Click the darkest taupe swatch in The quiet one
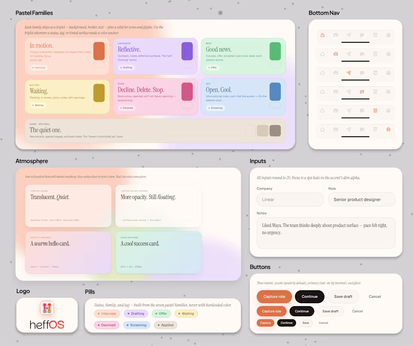 click(275, 131)
